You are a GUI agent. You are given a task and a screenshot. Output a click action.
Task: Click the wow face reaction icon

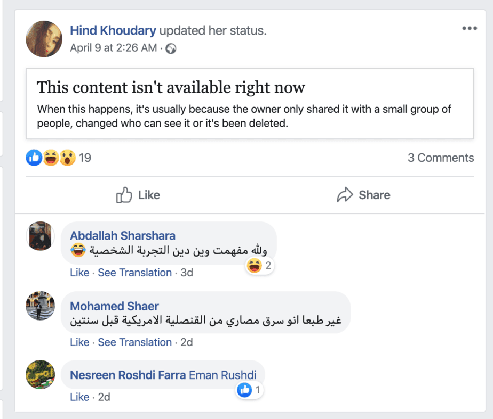click(x=67, y=157)
